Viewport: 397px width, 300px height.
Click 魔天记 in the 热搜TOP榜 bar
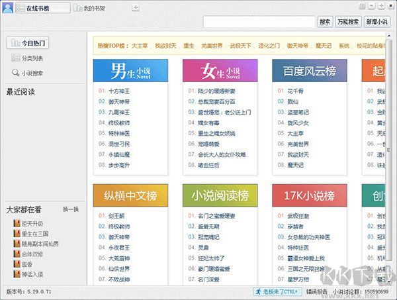click(x=324, y=46)
